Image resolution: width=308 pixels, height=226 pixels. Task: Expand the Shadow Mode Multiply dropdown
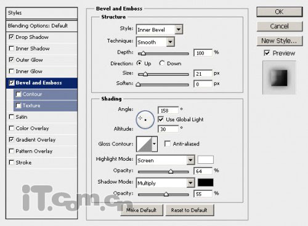166,183
